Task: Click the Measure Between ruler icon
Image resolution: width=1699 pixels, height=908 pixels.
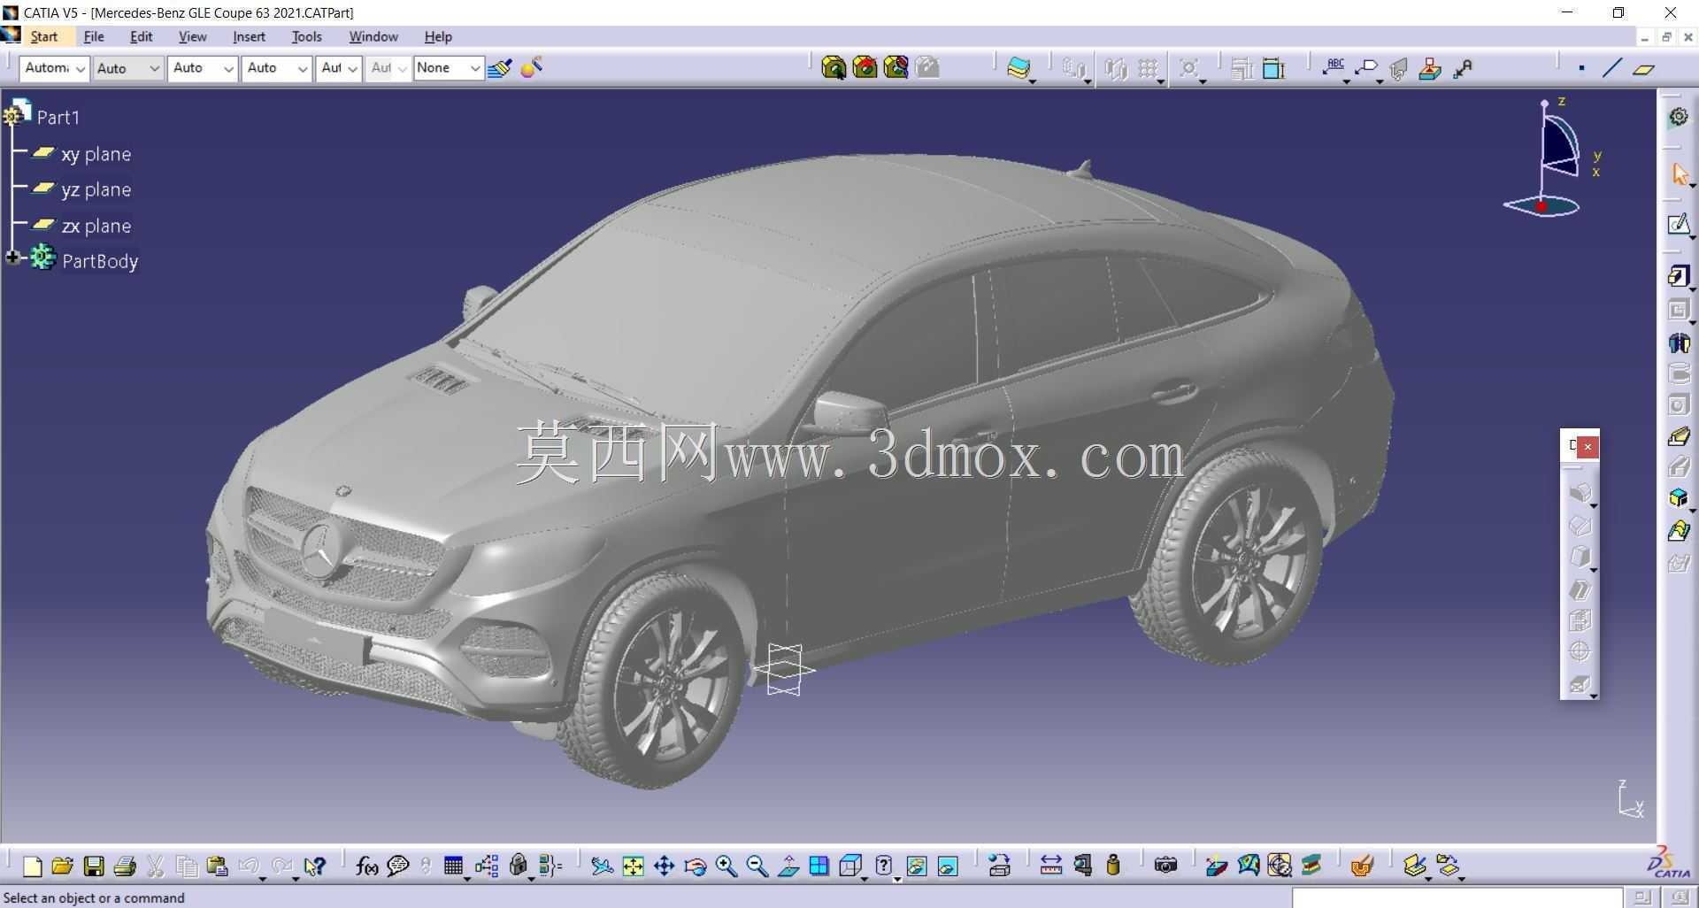Action: pyautogui.click(x=1050, y=866)
